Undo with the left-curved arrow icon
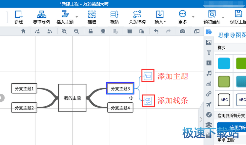Viewport: 246px width, 145px height. tap(156, 31)
